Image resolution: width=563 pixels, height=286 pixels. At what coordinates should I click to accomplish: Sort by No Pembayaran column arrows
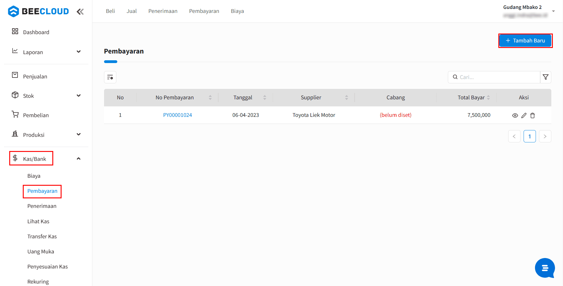click(x=210, y=97)
